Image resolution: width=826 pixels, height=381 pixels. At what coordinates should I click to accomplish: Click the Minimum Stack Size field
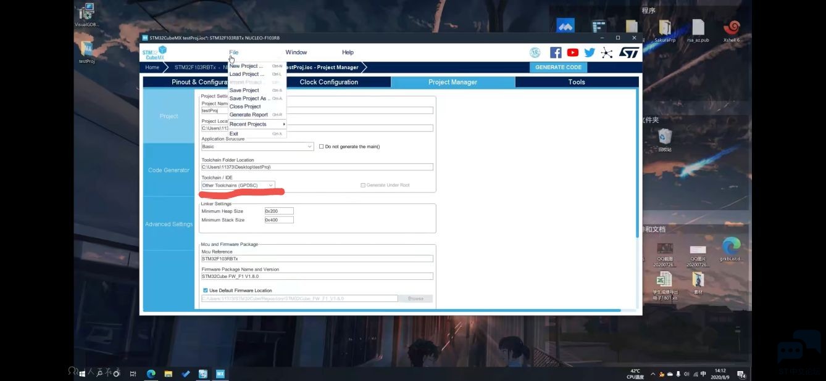[279, 219]
